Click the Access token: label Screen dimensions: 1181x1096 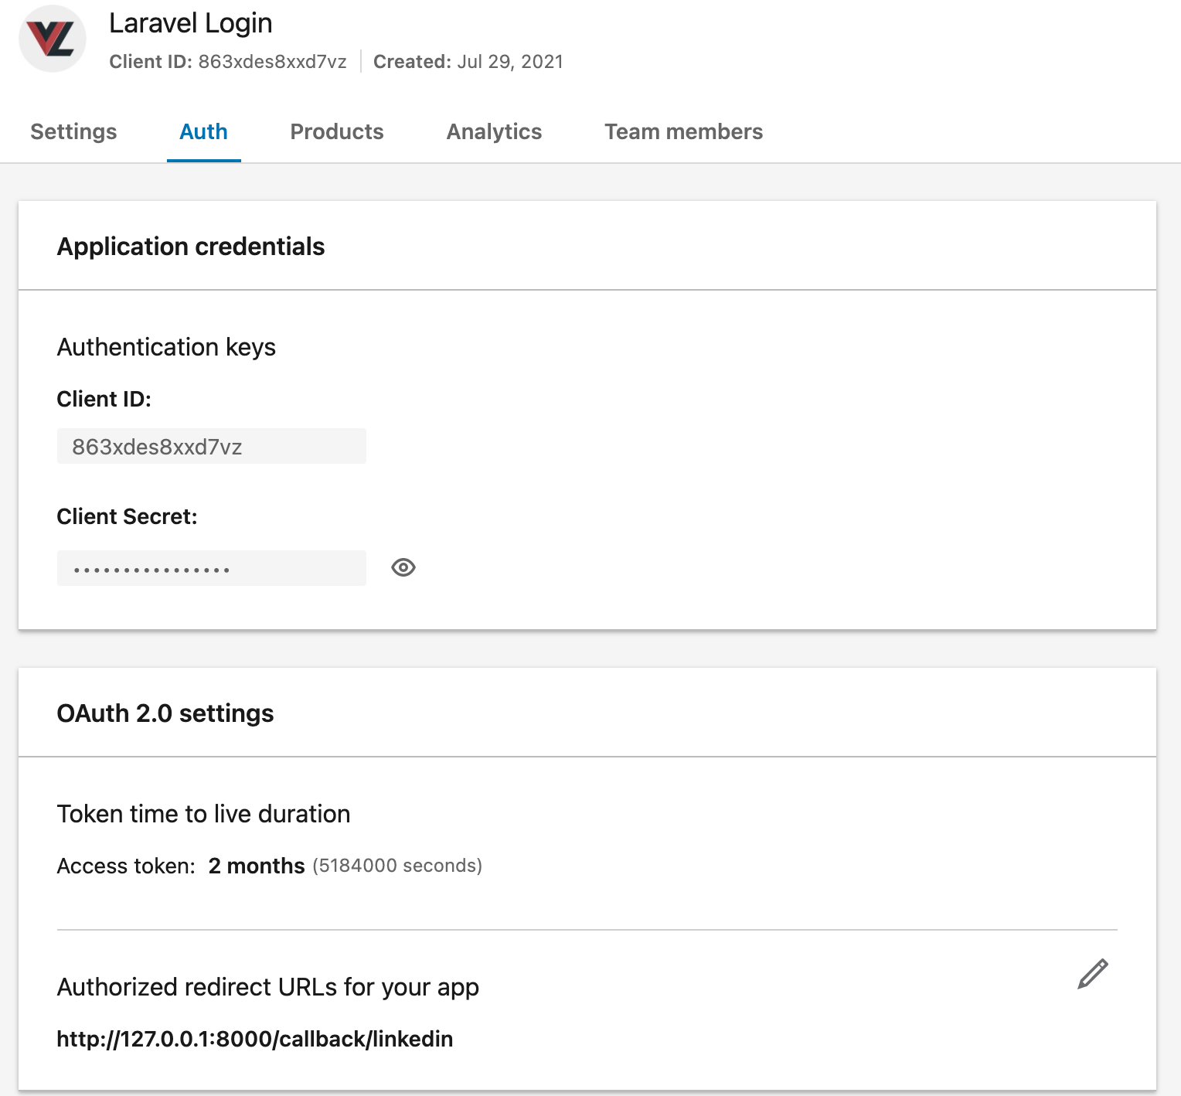pos(127,866)
